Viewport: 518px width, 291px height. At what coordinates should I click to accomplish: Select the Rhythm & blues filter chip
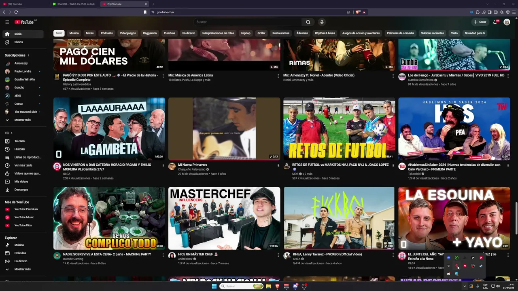point(325,33)
